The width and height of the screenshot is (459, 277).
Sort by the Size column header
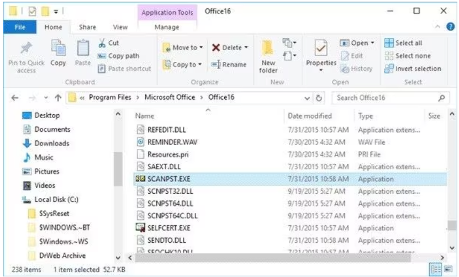[434, 116]
